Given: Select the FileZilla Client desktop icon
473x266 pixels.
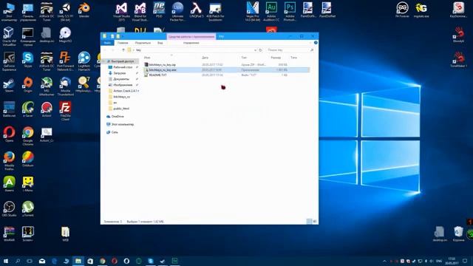Looking at the screenshot, I should tap(65, 111).
